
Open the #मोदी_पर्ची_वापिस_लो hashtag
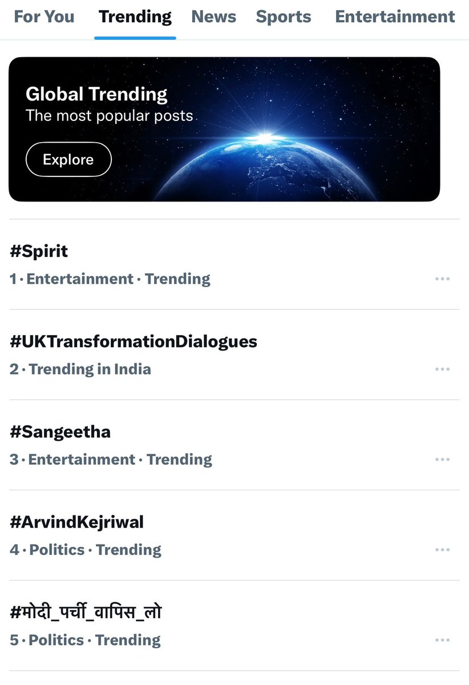pyautogui.click(x=86, y=612)
